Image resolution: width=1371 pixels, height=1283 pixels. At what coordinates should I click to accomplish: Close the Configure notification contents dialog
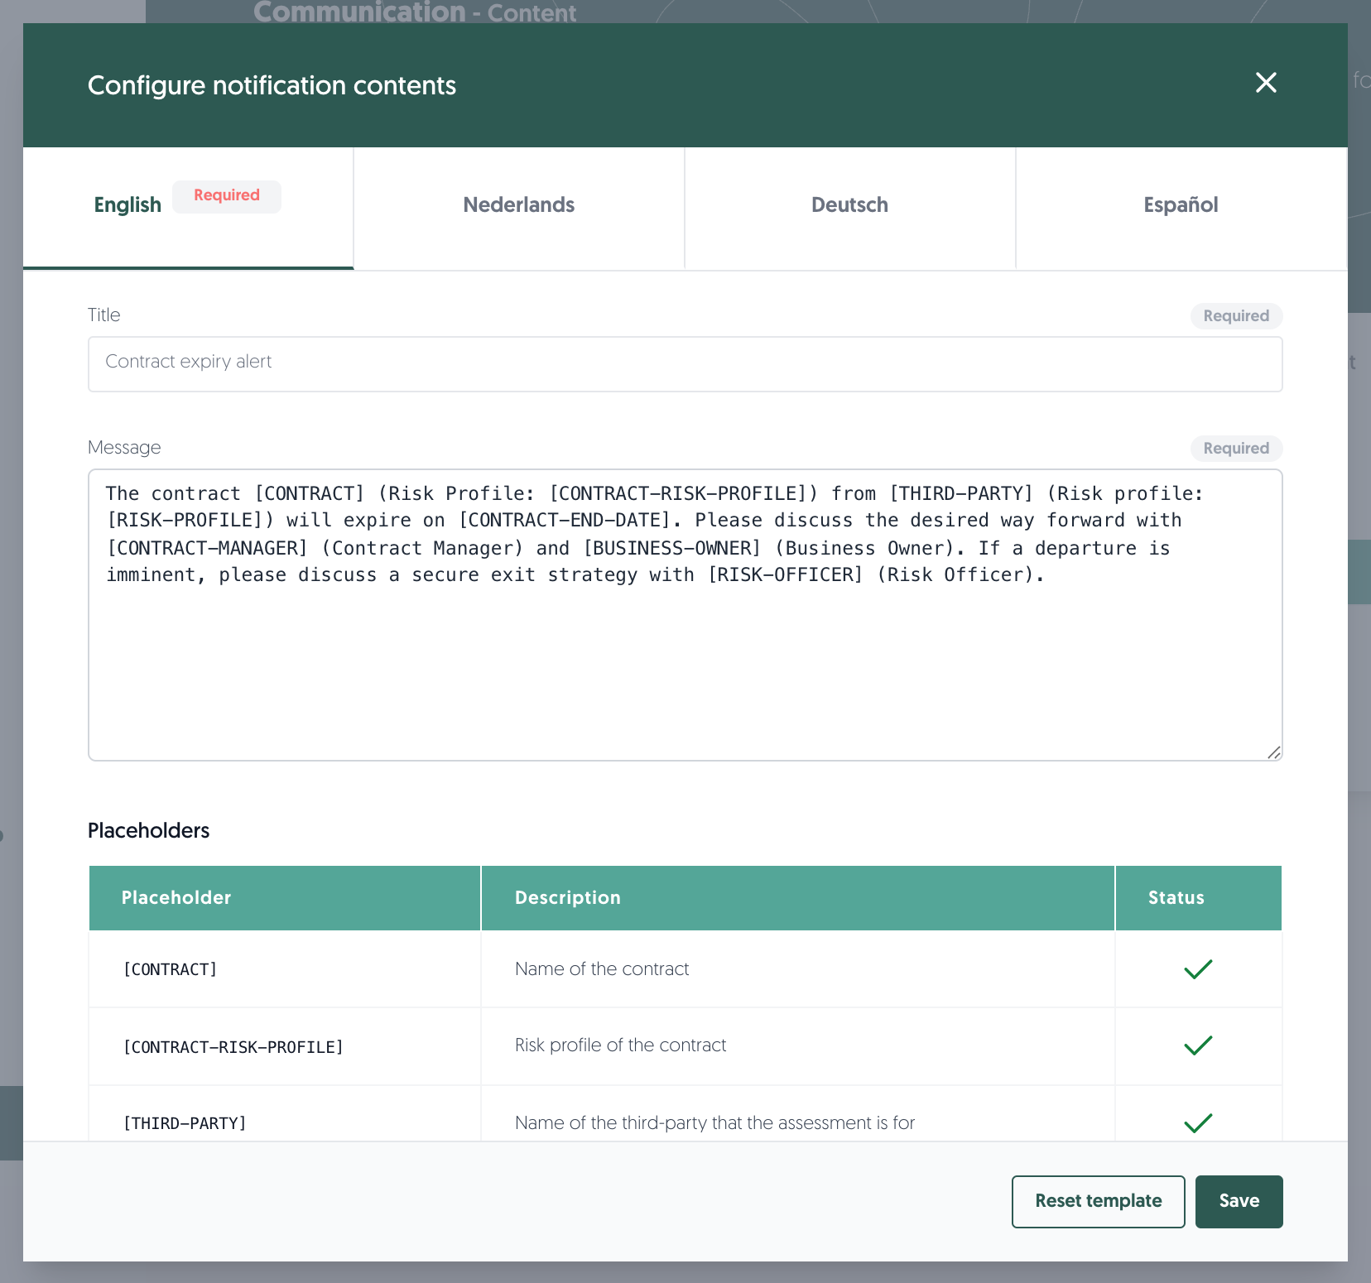pos(1266,83)
